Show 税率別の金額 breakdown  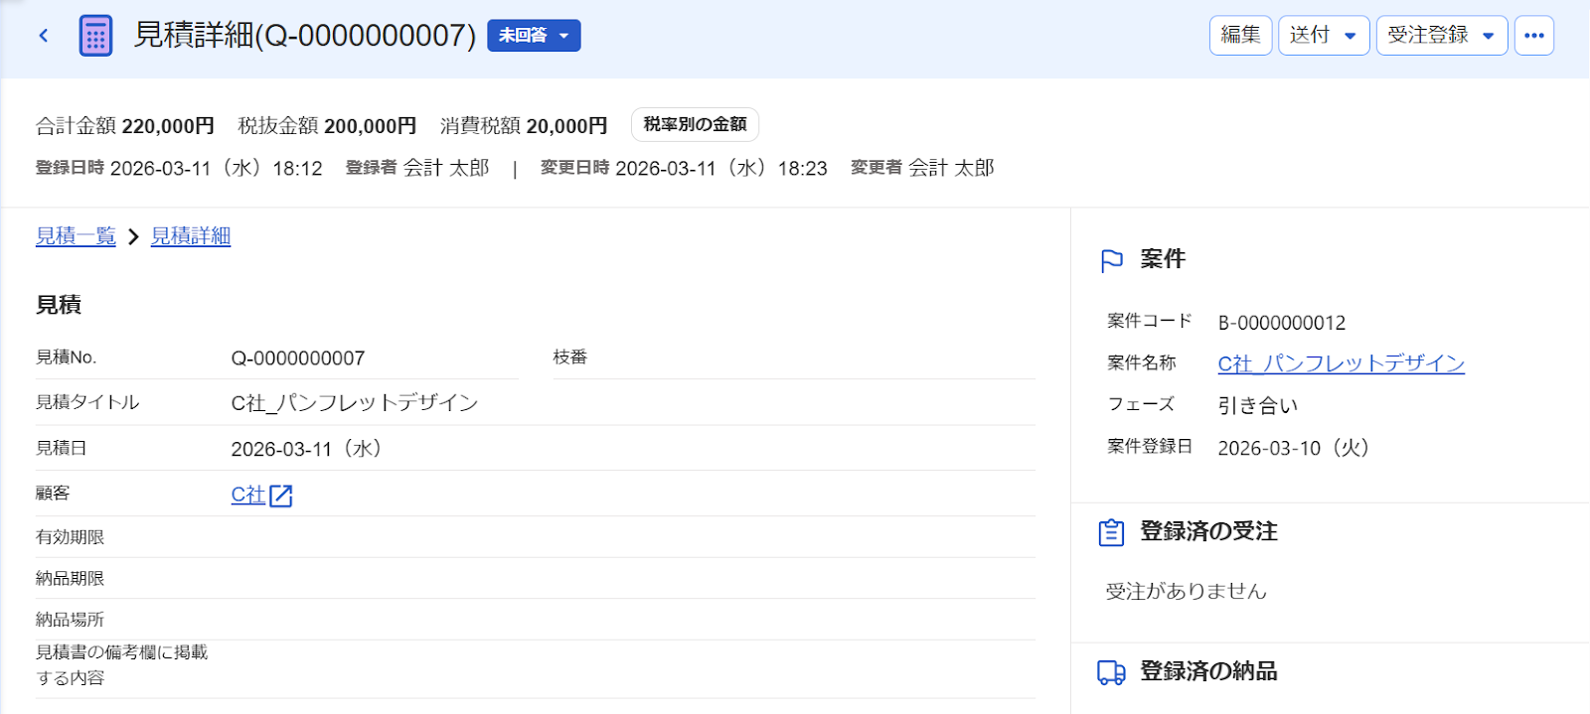pos(696,125)
